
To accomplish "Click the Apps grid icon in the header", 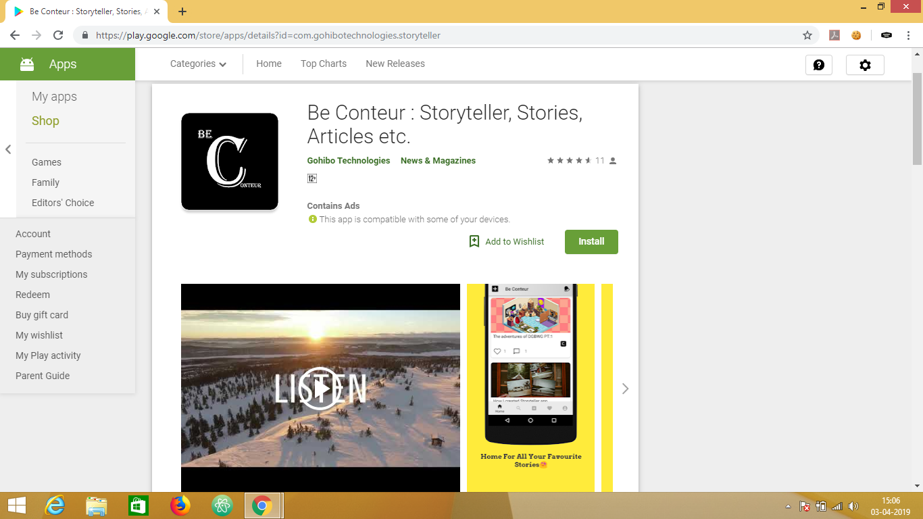I will point(26,64).
